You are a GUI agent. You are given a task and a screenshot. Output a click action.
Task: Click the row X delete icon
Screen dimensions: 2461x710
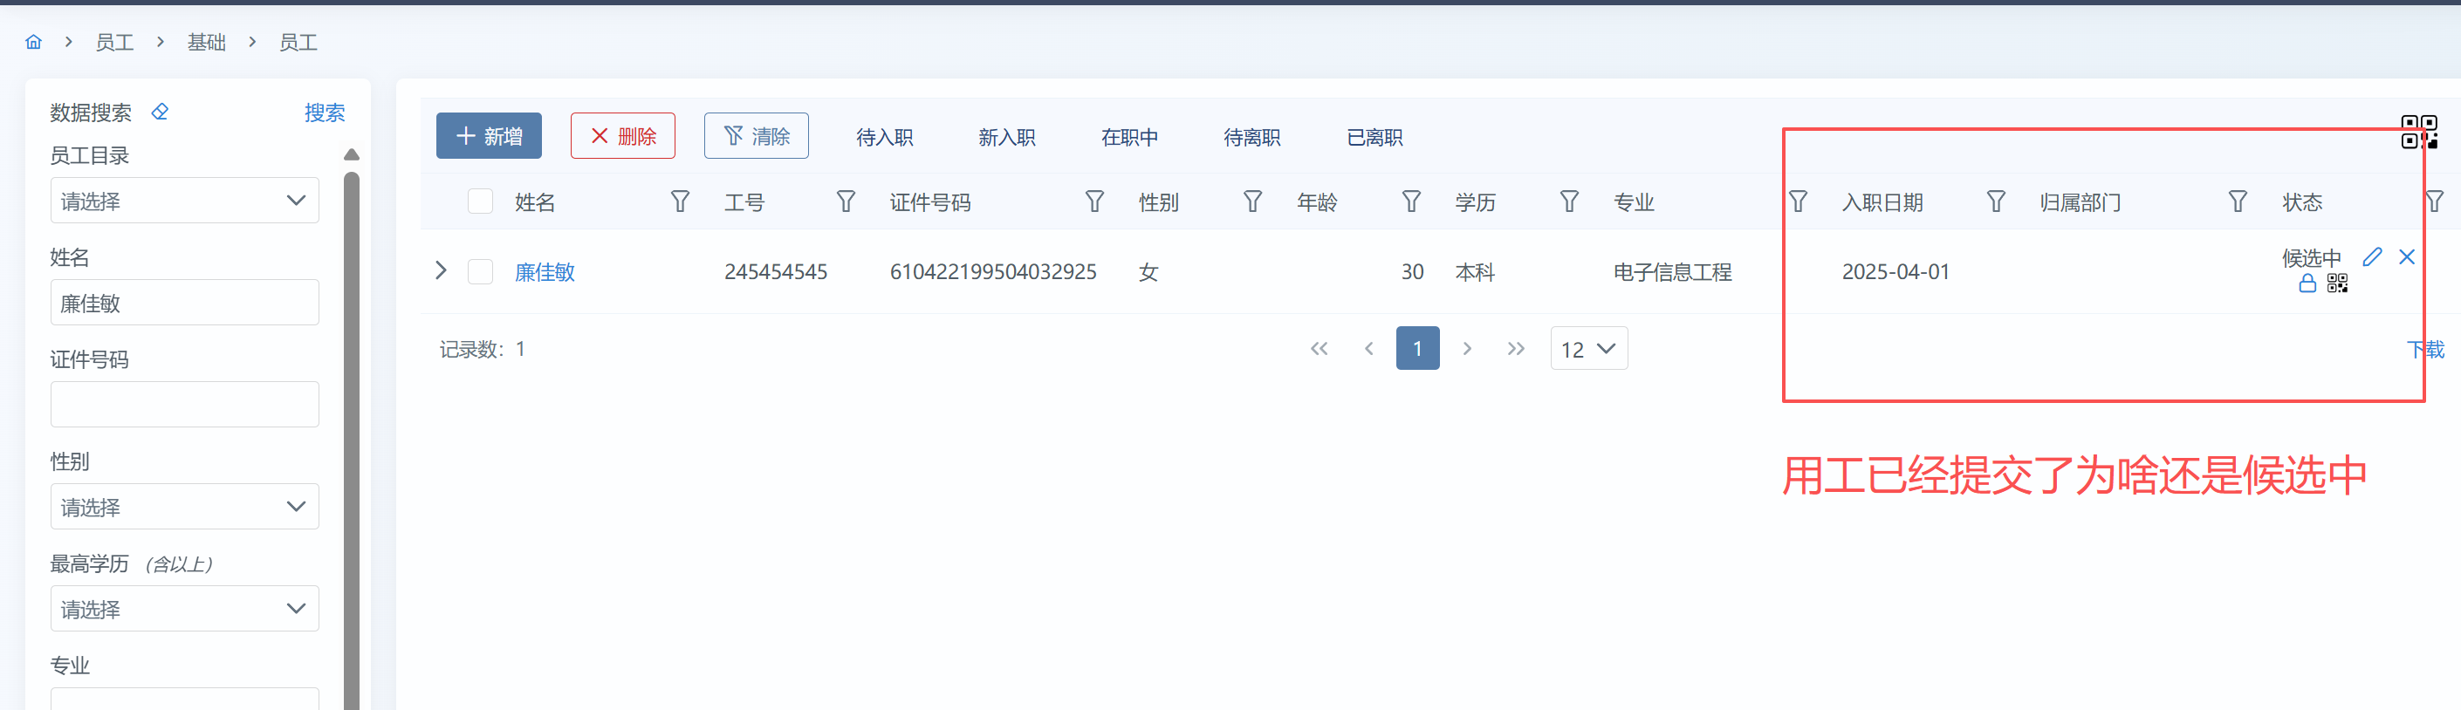point(2407,256)
